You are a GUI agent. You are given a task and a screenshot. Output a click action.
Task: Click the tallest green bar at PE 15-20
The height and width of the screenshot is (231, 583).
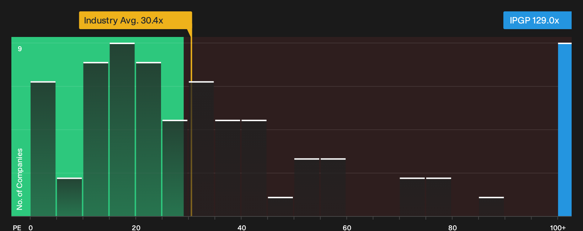pos(122,129)
